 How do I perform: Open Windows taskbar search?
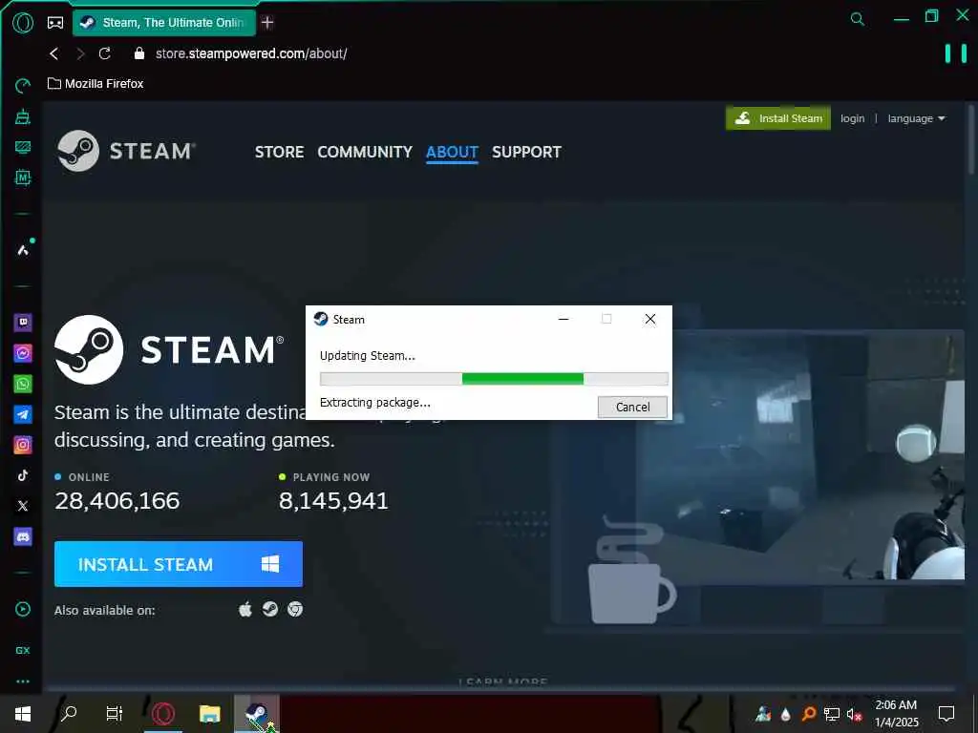[69, 713]
